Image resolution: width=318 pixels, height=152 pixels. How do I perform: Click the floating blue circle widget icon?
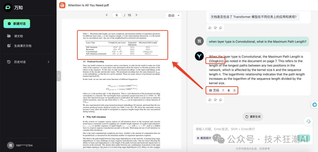(x=314, y=105)
